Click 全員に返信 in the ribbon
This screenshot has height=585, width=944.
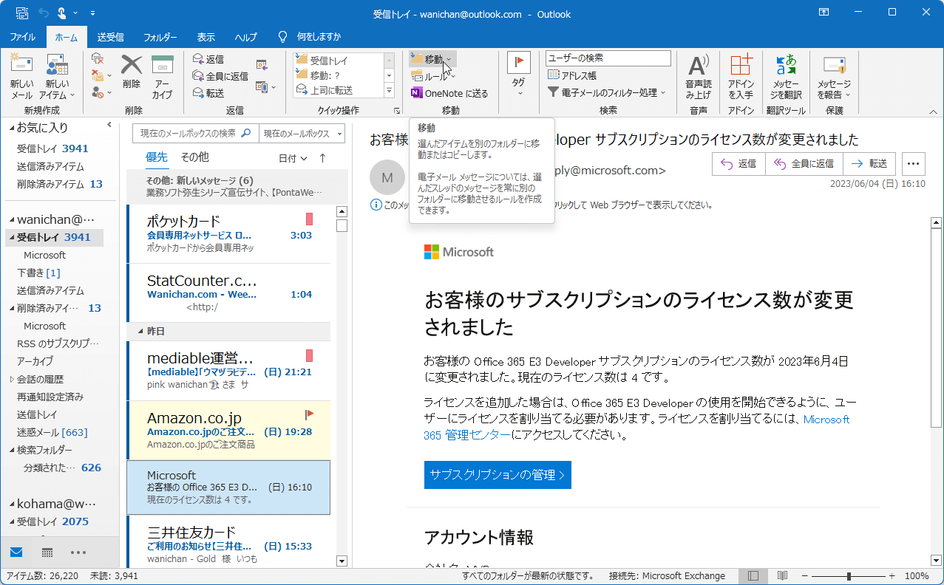[x=220, y=76]
